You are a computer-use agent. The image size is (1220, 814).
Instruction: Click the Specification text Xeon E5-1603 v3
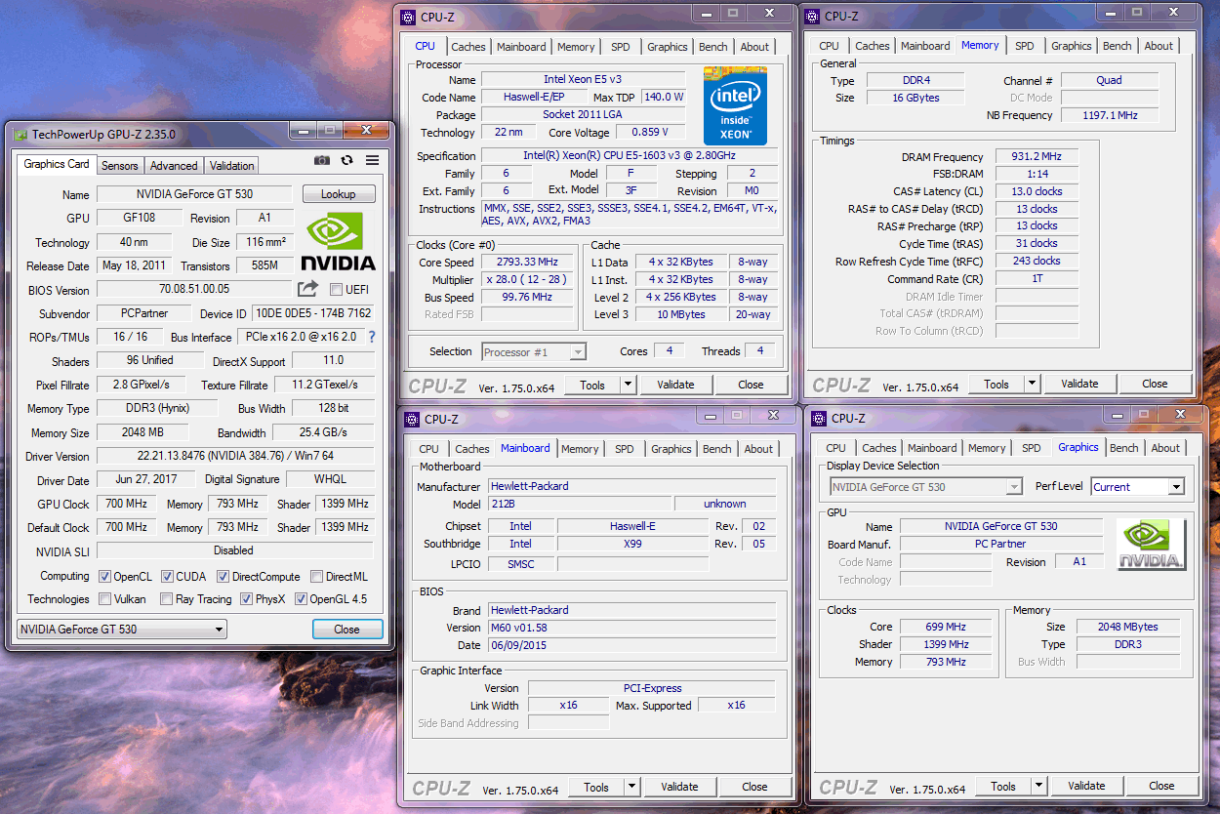click(630, 156)
